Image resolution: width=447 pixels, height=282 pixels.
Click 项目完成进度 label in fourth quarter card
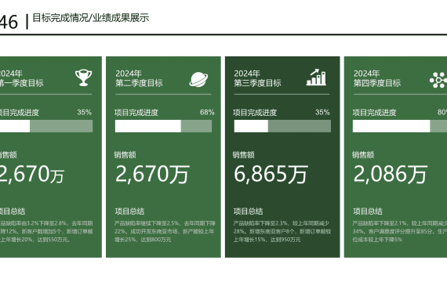pyautogui.click(x=375, y=113)
